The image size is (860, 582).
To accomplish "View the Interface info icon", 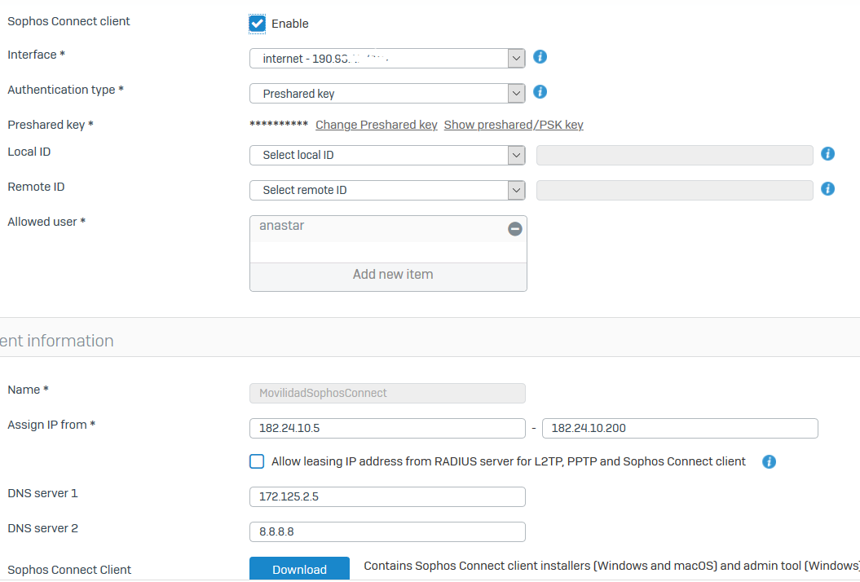I will 540,57.
